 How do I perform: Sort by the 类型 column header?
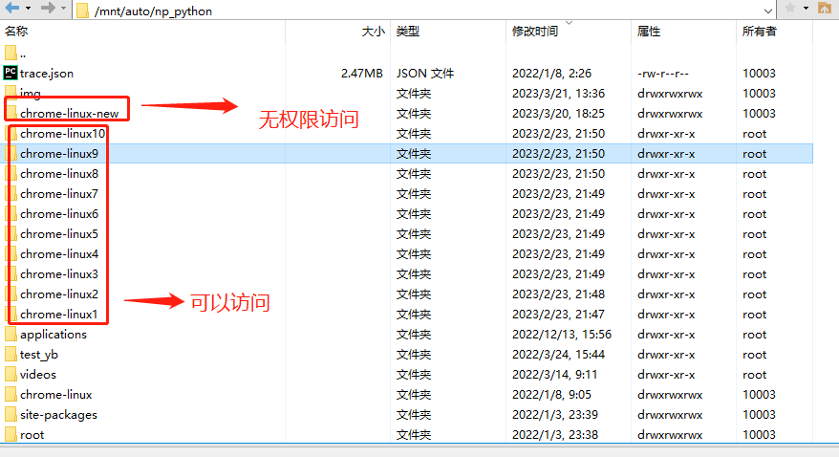(x=408, y=32)
